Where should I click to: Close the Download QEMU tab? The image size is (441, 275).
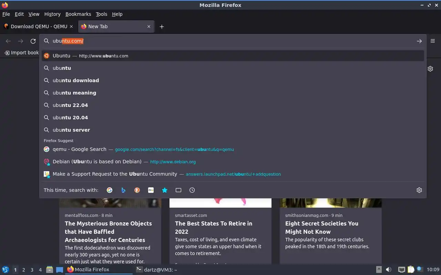[71, 26]
